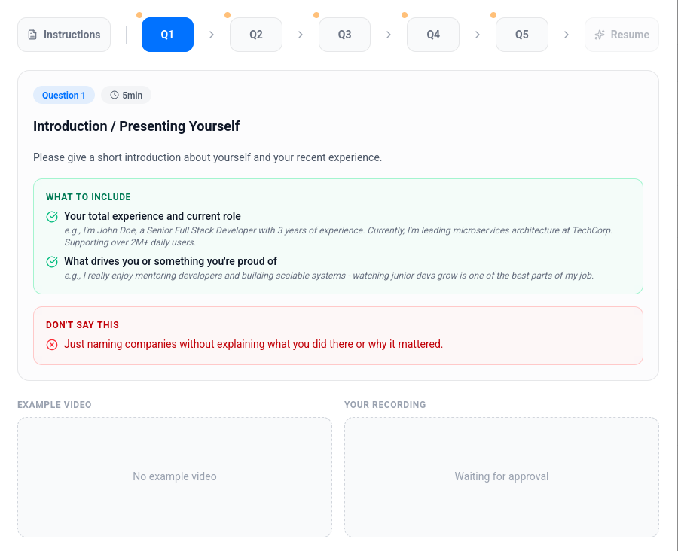Click the 'Waiting for approval' recording area
The height and width of the screenshot is (551, 678).
point(502,476)
